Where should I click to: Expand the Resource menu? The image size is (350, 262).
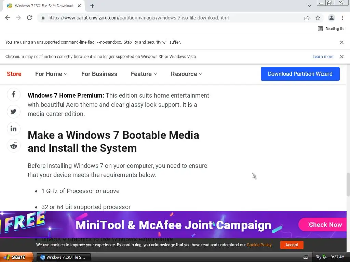(x=187, y=74)
